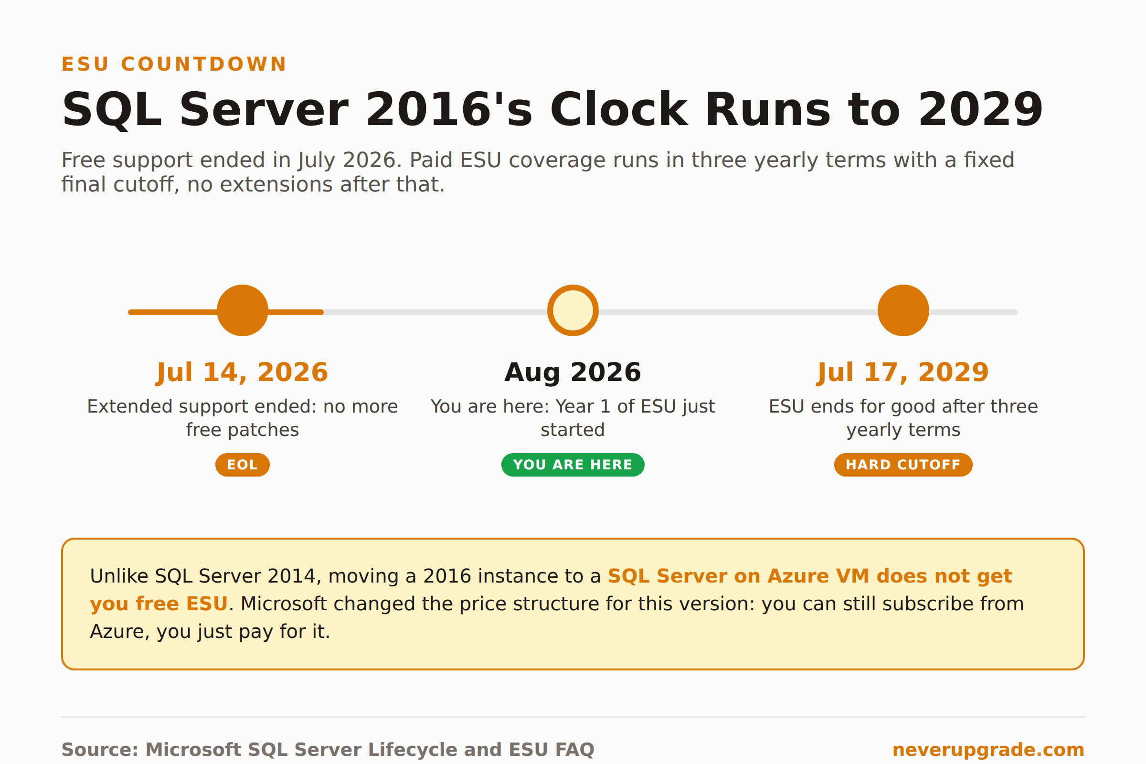Click the highlighted Azure VM free ESU text
The image size is (1146, 764).
click(810, 576)
